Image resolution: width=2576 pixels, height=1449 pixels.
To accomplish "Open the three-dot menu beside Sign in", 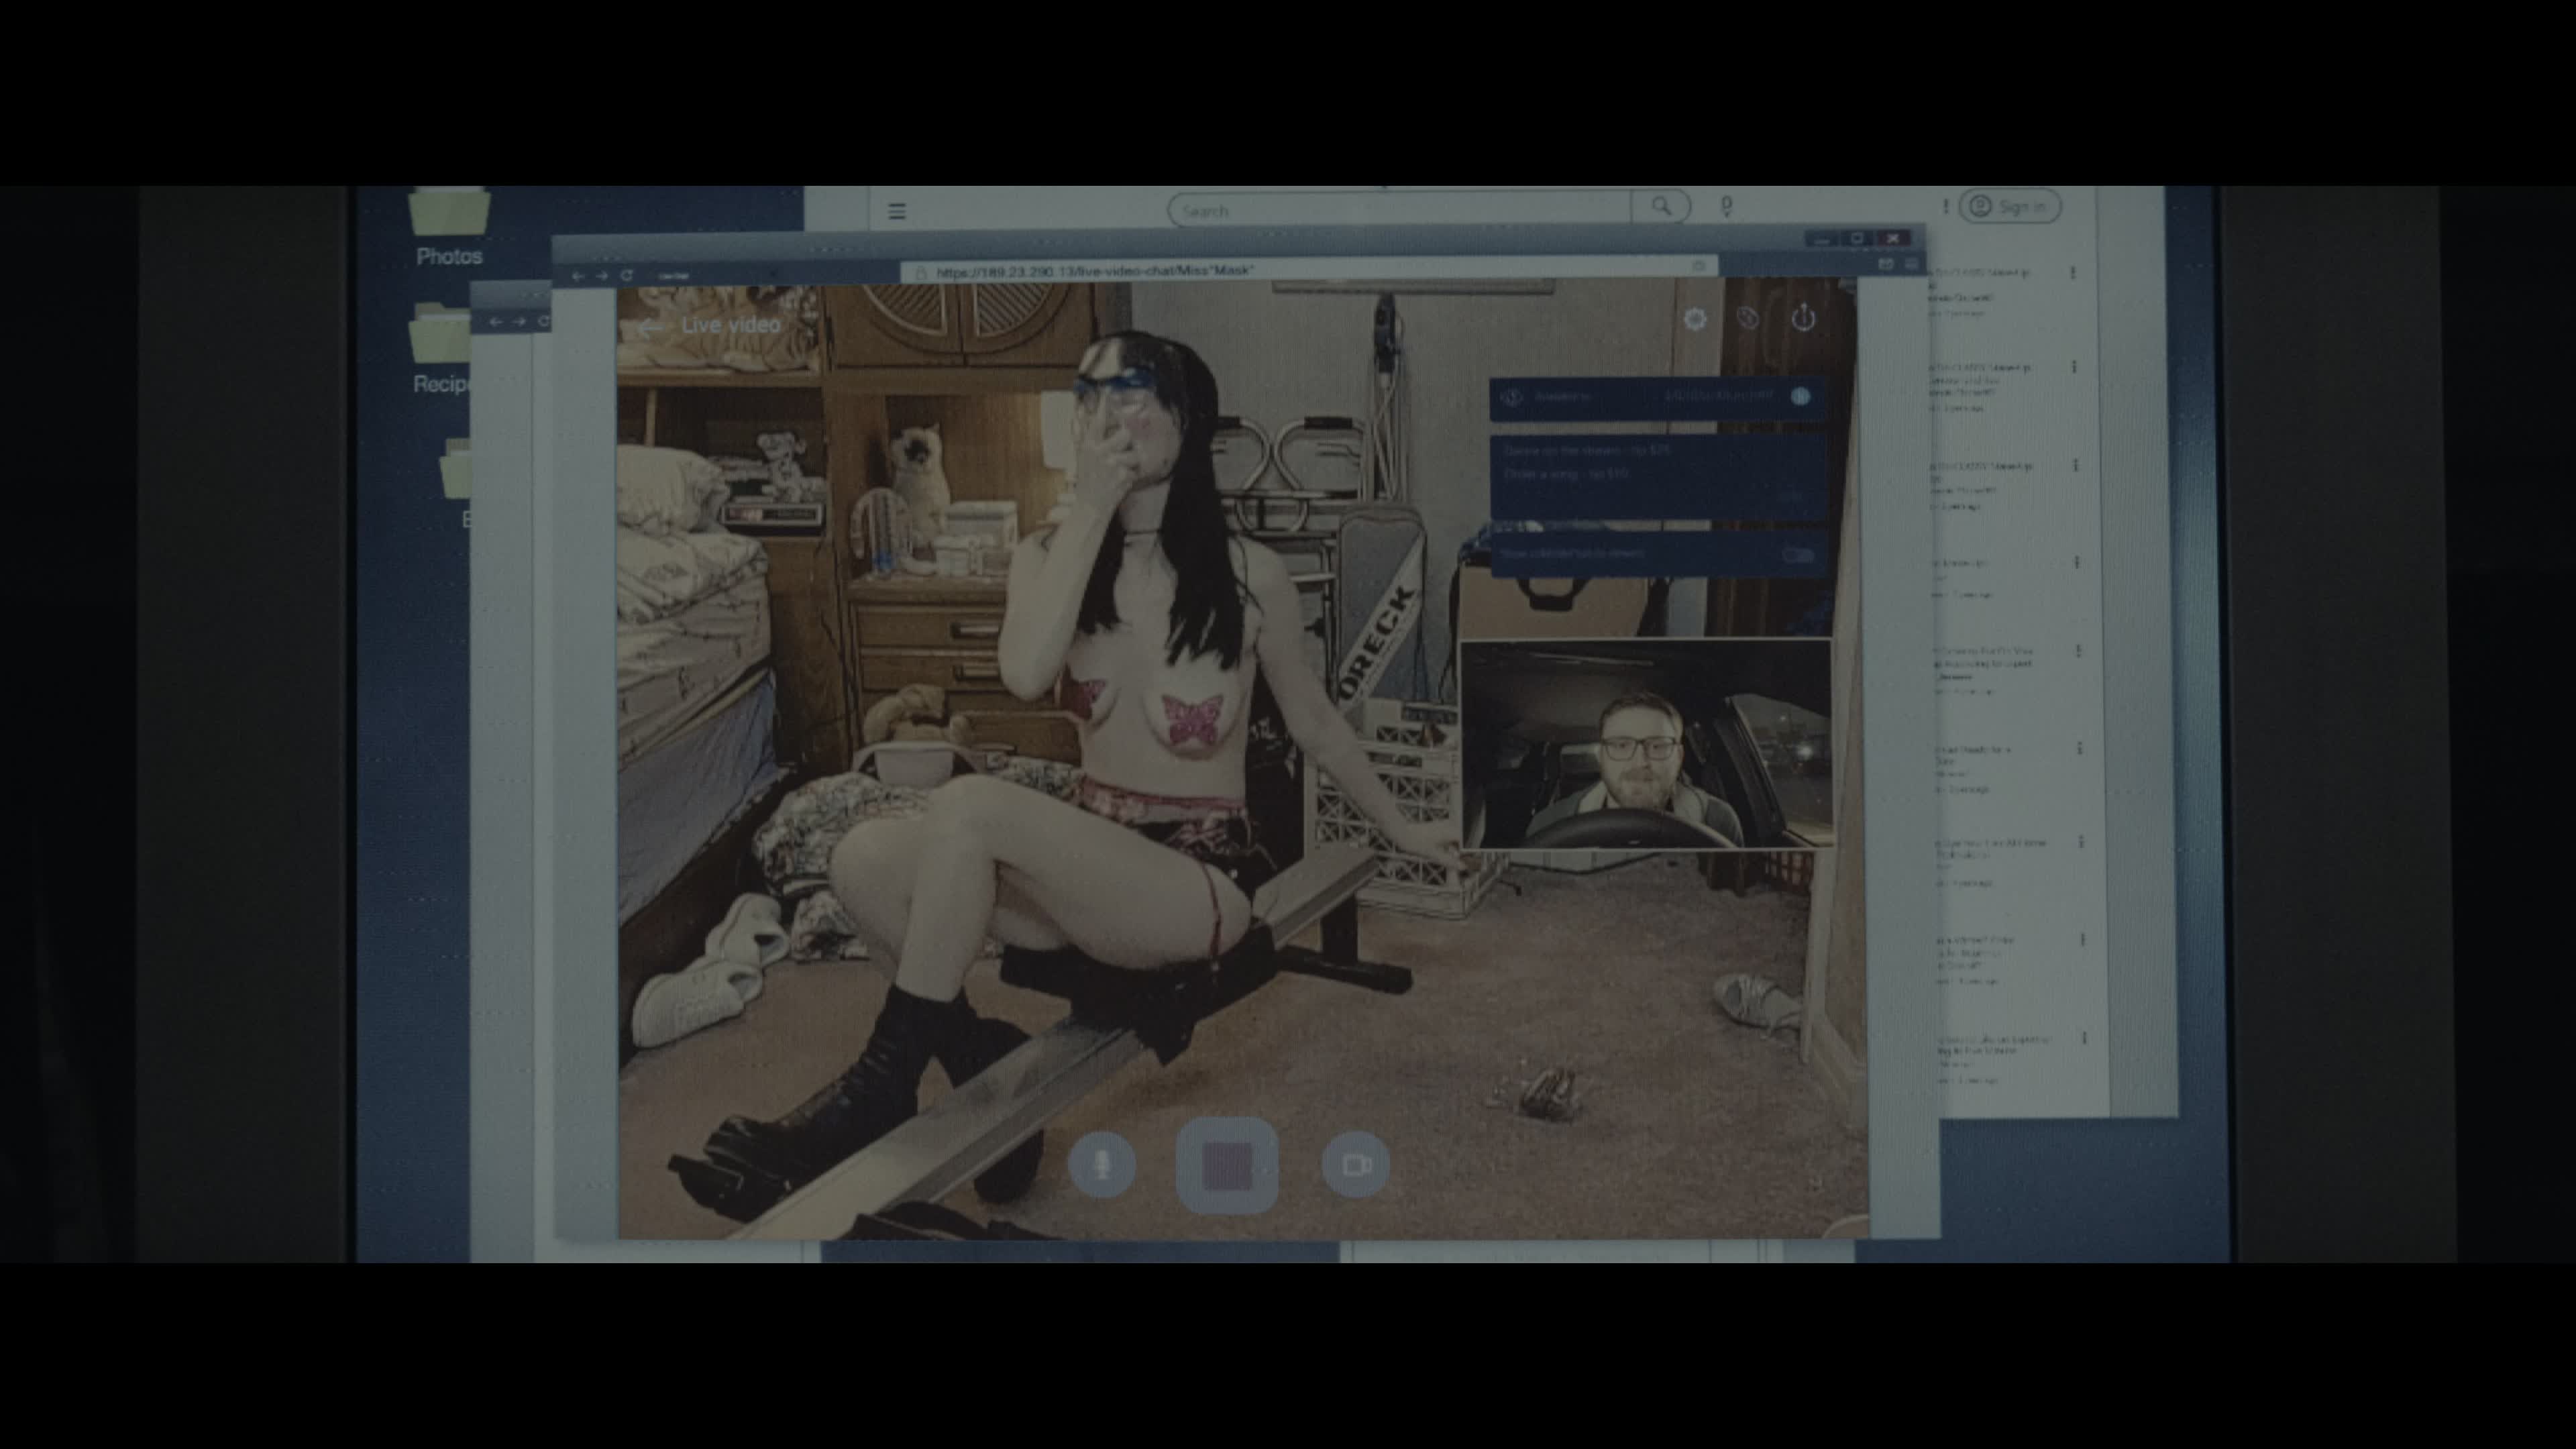I will [1946, 206].
